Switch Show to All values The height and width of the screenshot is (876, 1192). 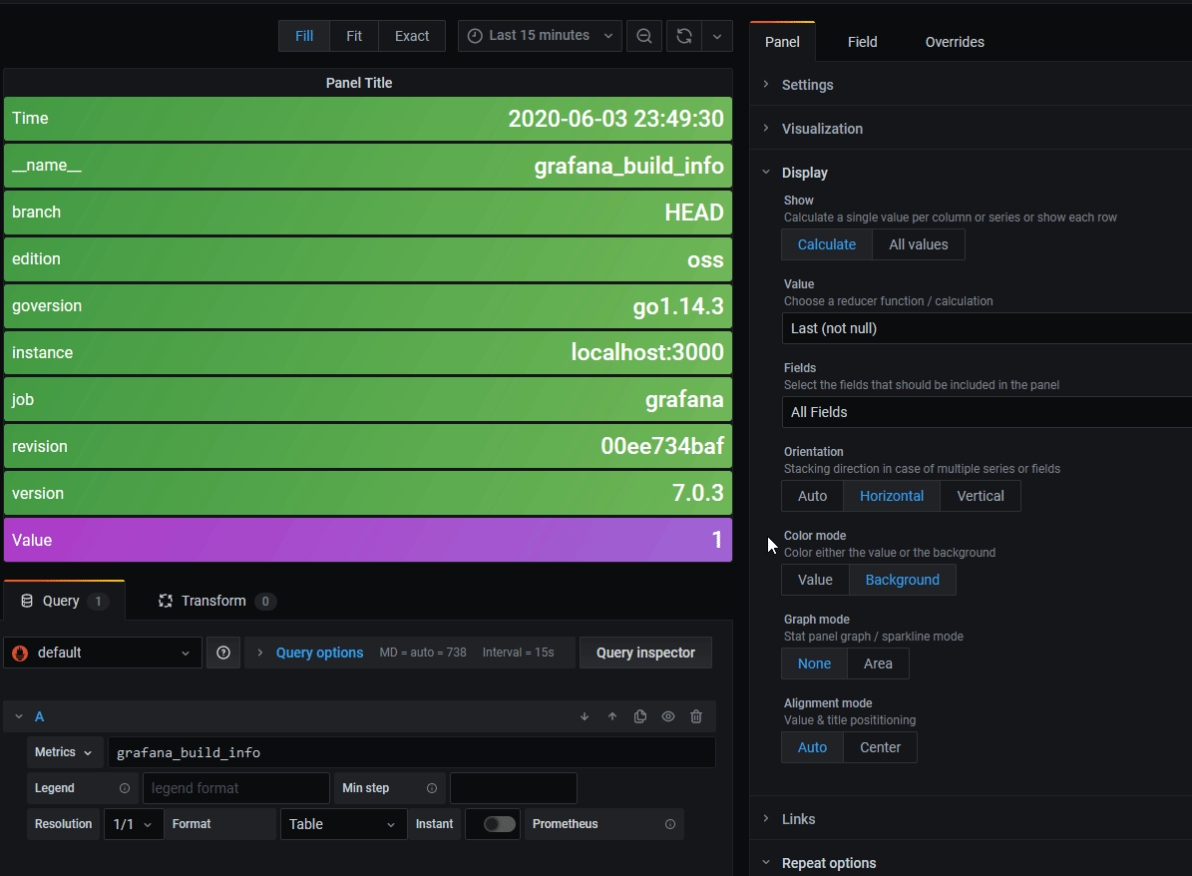(917, 244)
